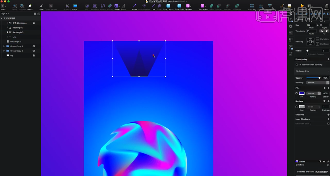Open the Text Styles toolbar menu
Viewport: 330px width, 176px height.
[203, 6]
